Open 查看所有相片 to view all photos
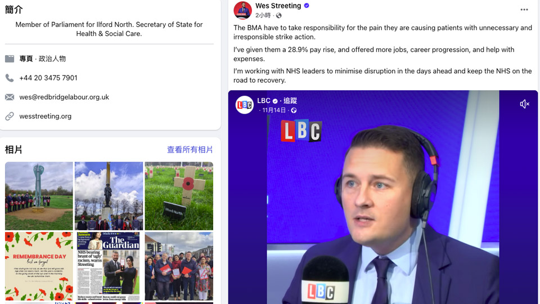Viewport: 540px width, 304px height. click(x=190, y=150)
